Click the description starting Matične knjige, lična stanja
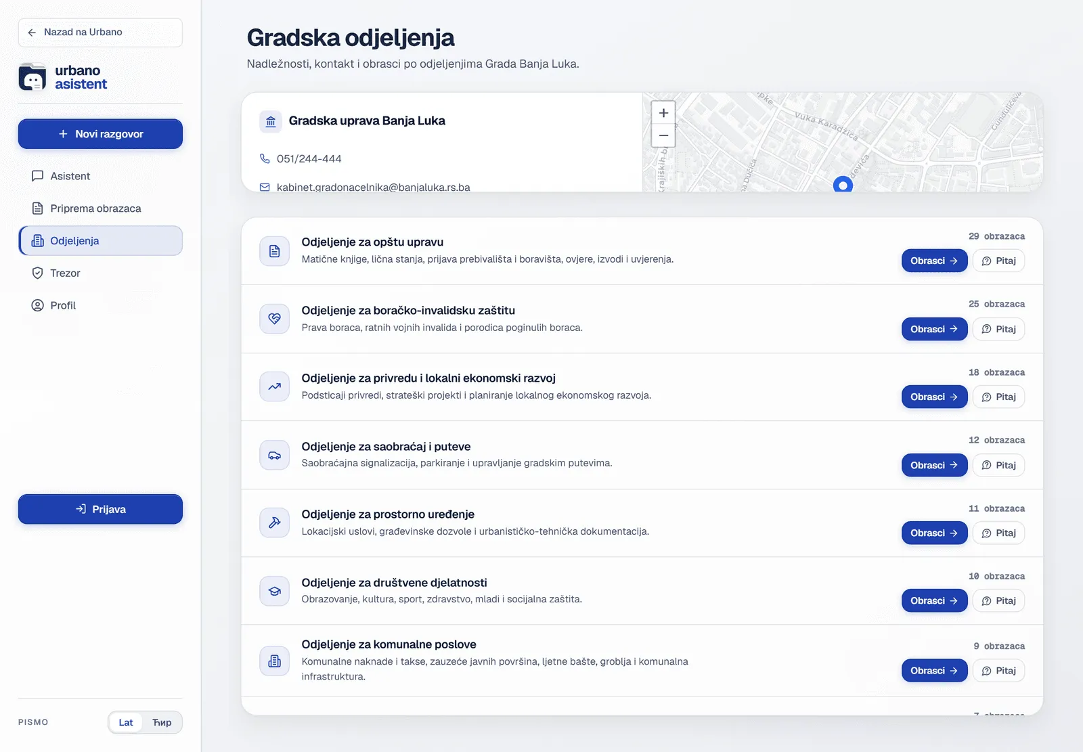The image size is (1083, 752). click(487, 259)
